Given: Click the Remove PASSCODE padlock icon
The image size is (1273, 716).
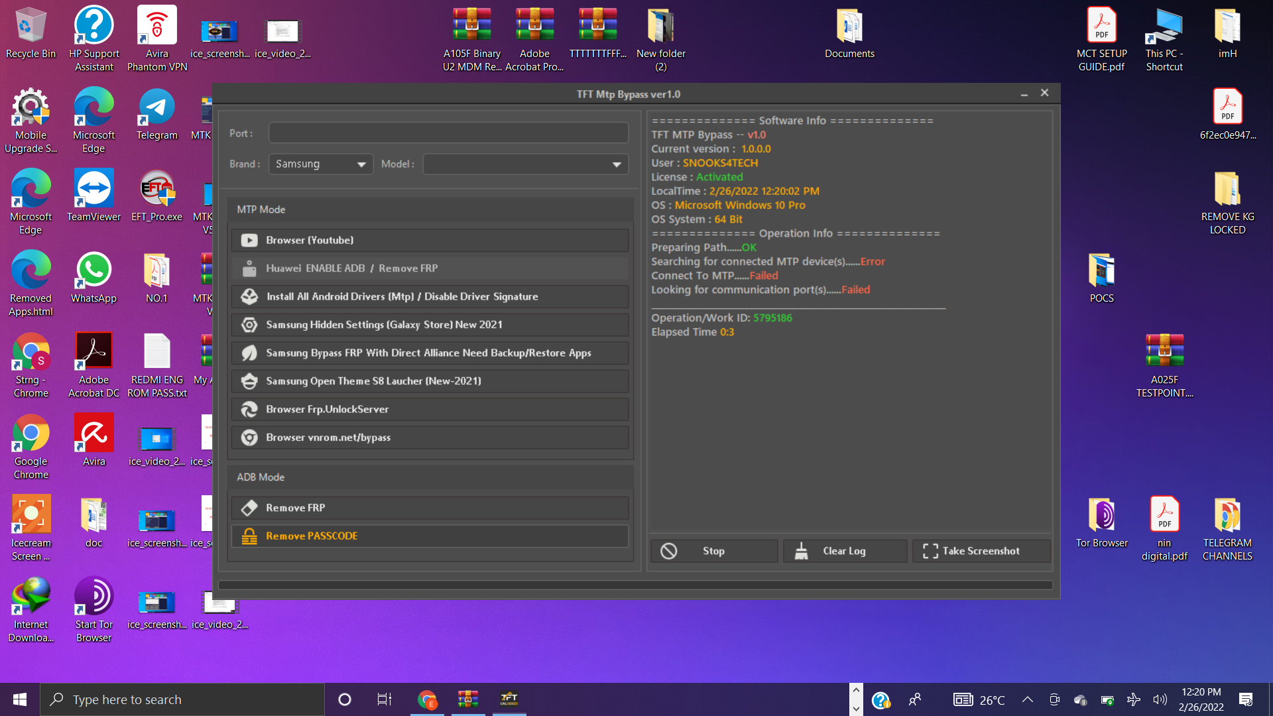Looking at the screenshot, I should click(x=249, y=536).
